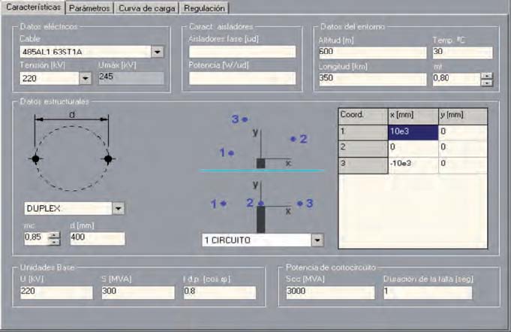This screenshot has height=332, width=511.
Task: Select the x cell of coordinate row 1
Action: pyautogui.click(x=413, y=131)
